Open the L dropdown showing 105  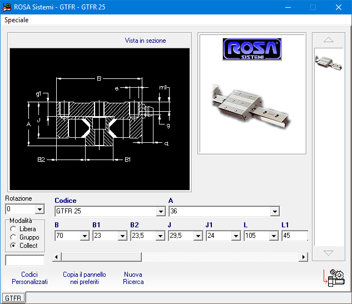tap(274, 236)
